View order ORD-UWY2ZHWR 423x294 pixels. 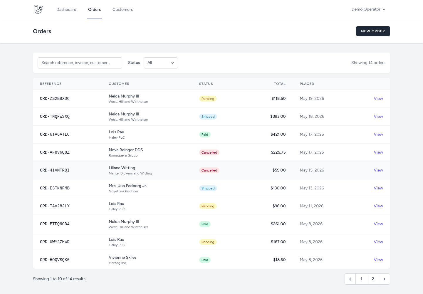coord(378,242)
